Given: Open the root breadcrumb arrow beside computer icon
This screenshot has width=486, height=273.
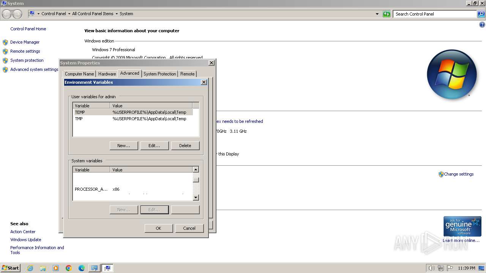Looking at the screenshot, I should (38, 14).
